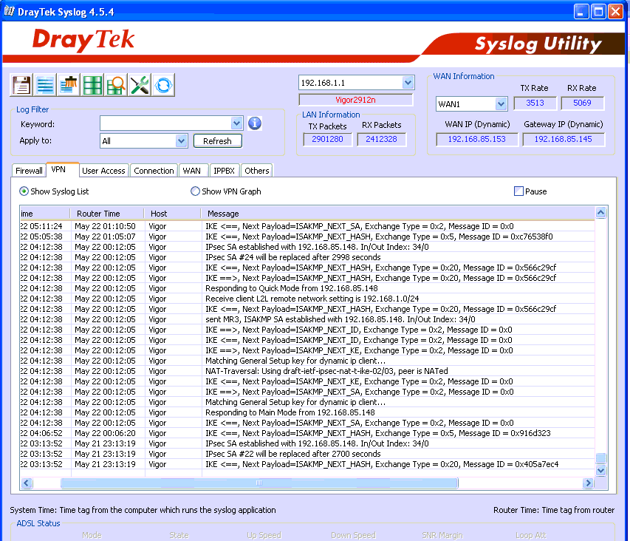The height and width of the screenshot is (541, 630).
Task: Open the Keyword dropdown list
Action: 237,123
